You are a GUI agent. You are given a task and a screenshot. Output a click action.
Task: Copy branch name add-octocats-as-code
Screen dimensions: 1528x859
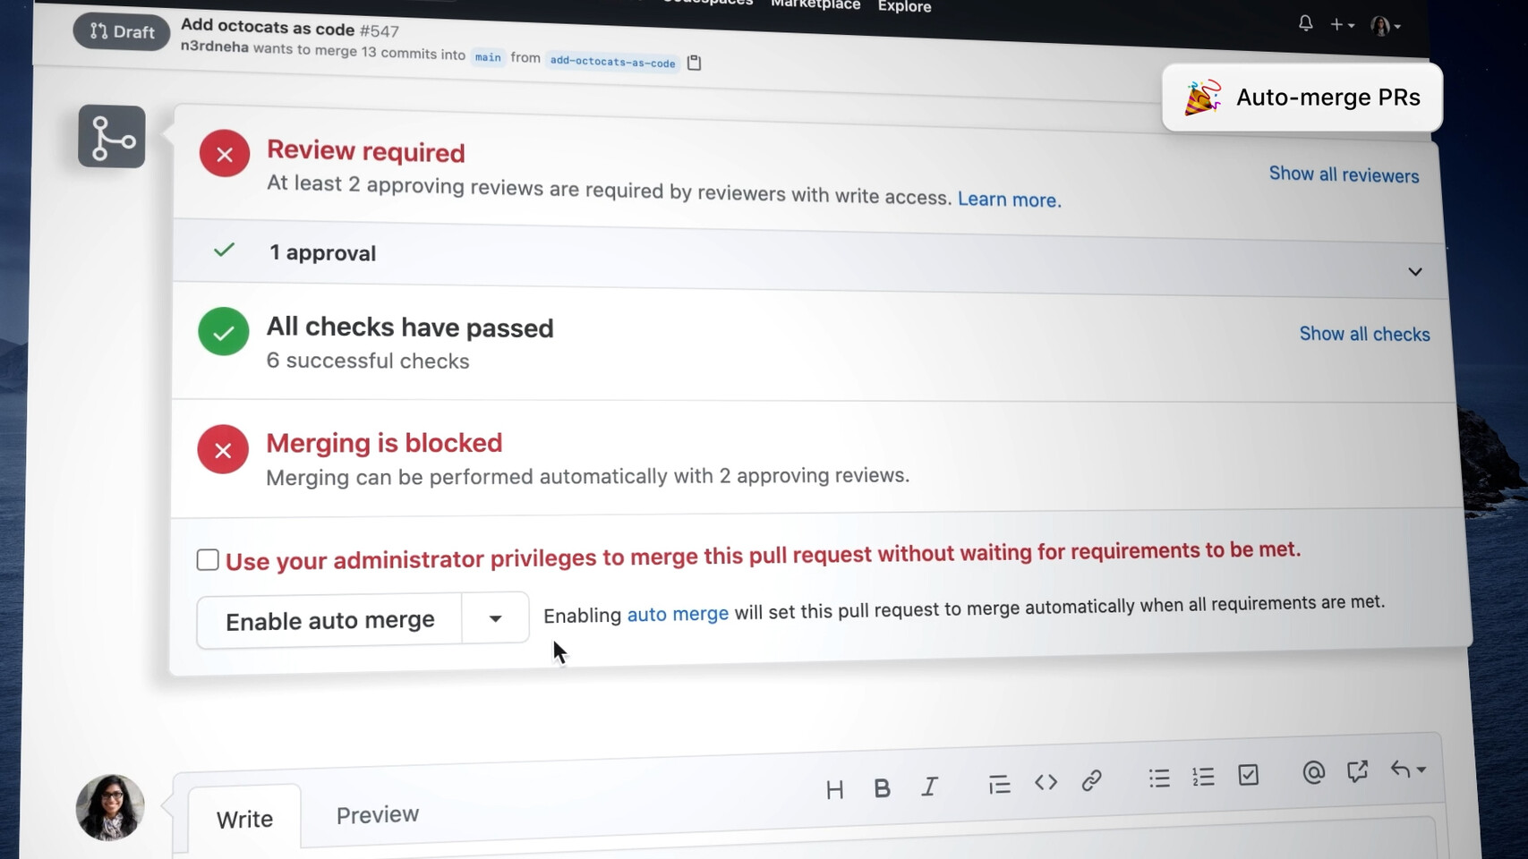[694, 63]
